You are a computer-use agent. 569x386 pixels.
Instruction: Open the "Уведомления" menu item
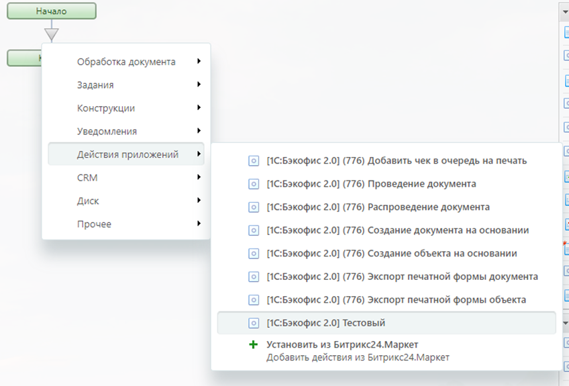click(107, 132)
